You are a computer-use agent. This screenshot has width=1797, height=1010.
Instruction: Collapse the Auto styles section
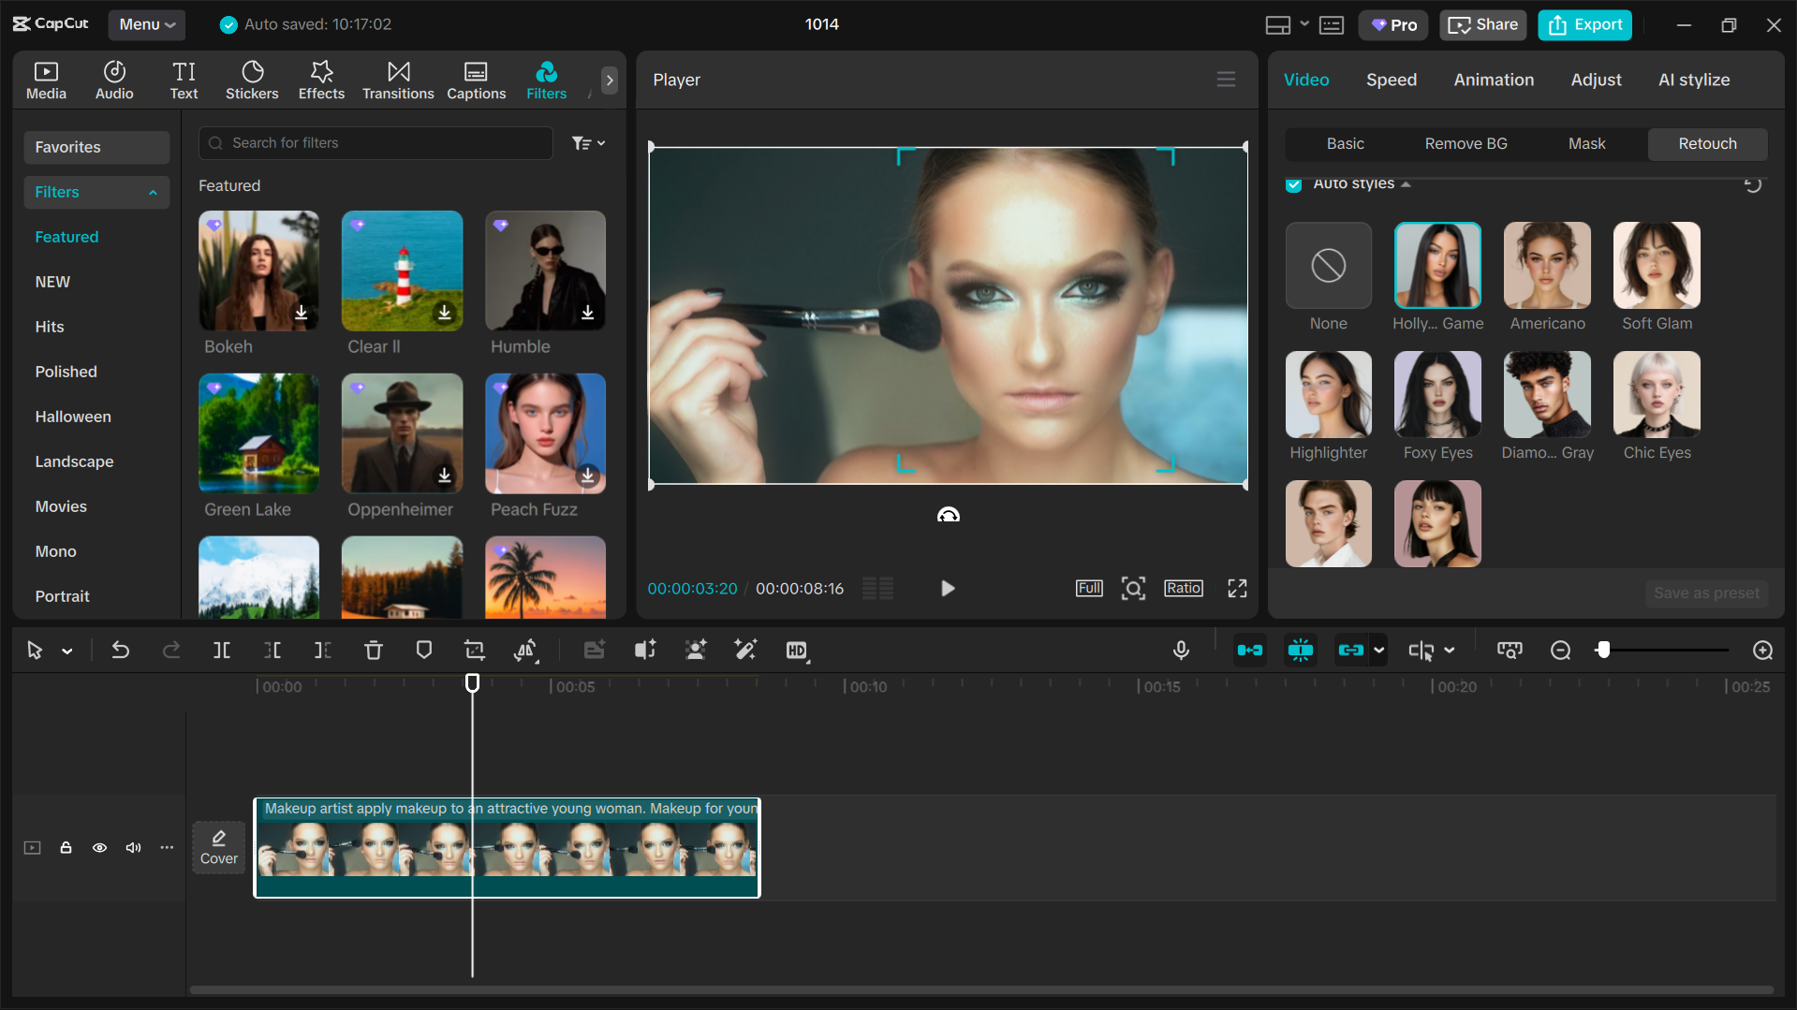click(x=1407, y=184)
